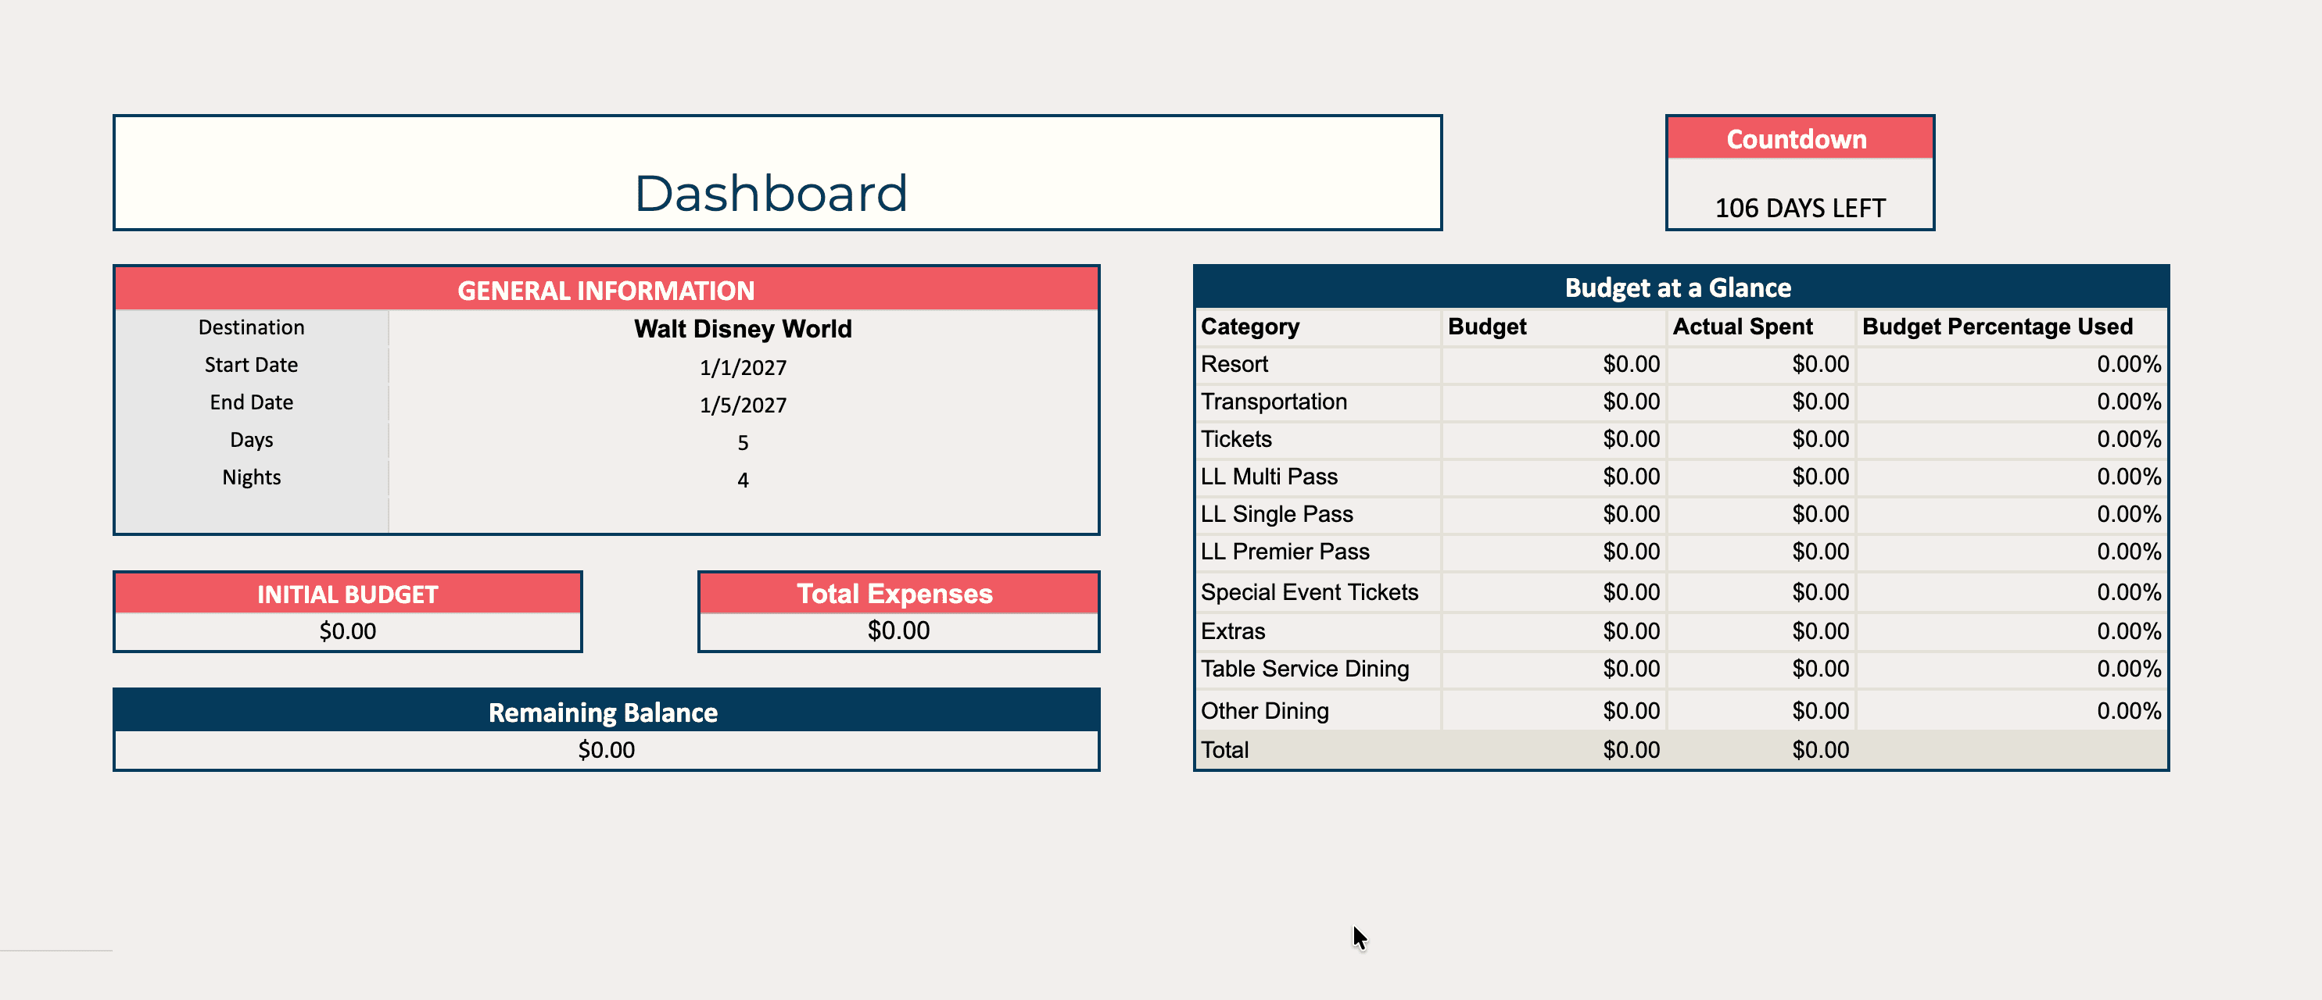2322x1000 pixels.
Task: Click the Remaining Balance header
Action: pyautogui.click(x=606, y=712)
